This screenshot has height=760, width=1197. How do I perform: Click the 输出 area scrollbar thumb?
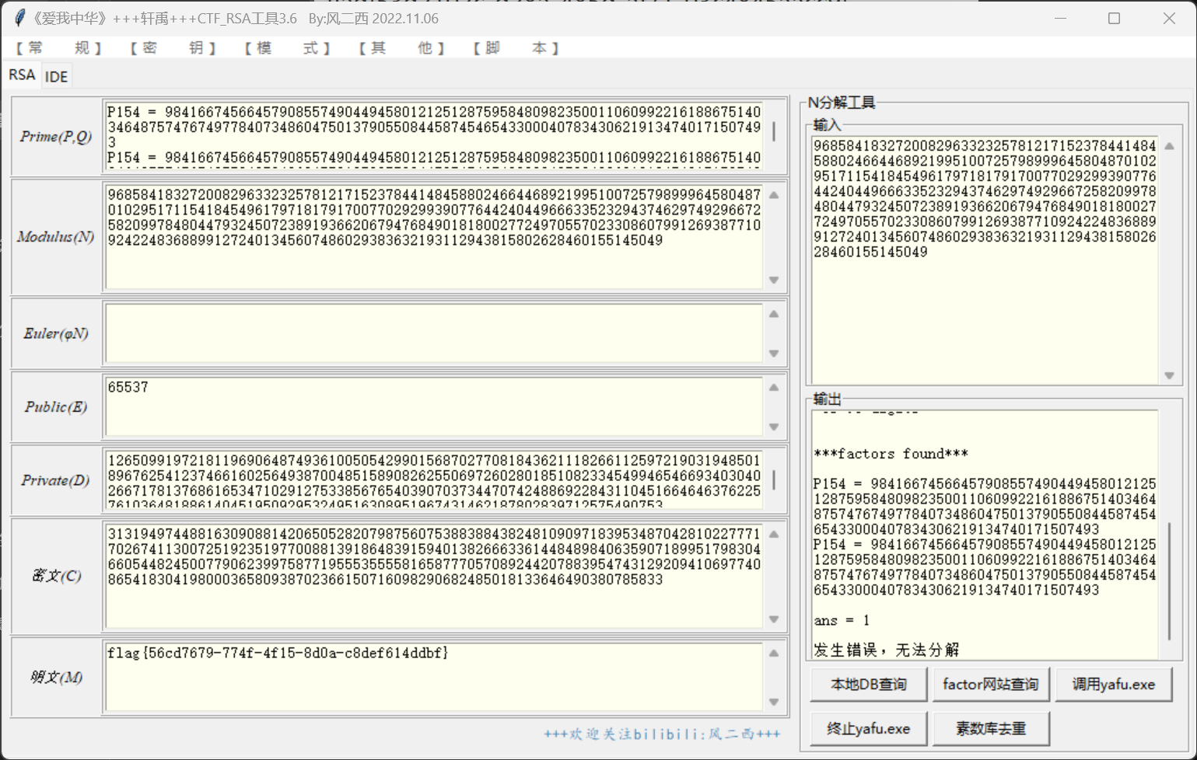click(1169, 580)
